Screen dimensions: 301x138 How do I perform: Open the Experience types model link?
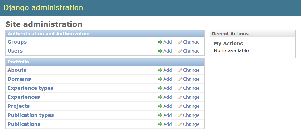[x=30, y=88]
